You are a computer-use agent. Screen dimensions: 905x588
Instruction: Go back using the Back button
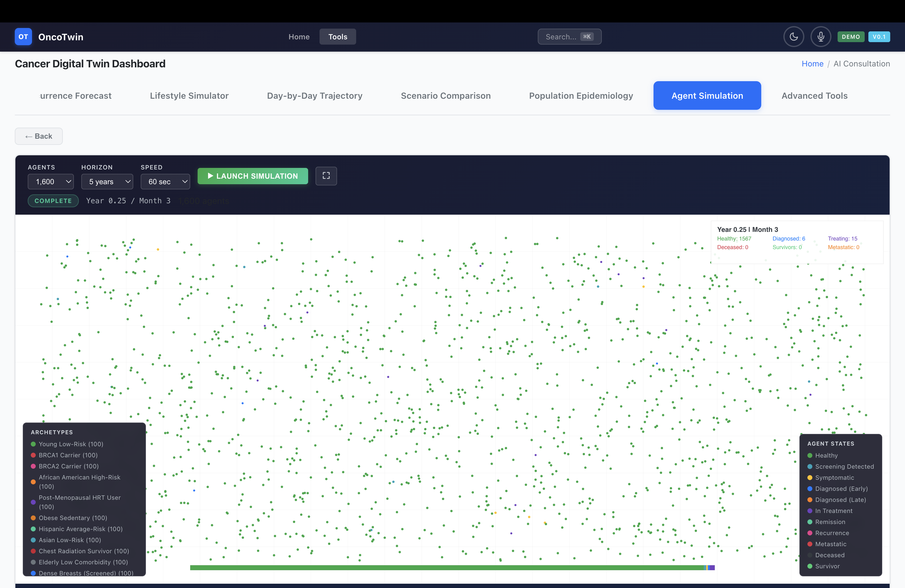[39, 136]
